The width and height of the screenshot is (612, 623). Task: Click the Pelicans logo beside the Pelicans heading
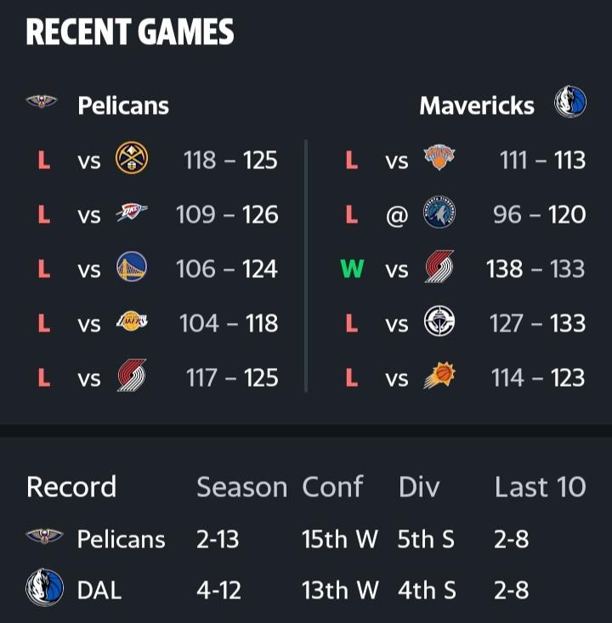click(x=41, y=104)
